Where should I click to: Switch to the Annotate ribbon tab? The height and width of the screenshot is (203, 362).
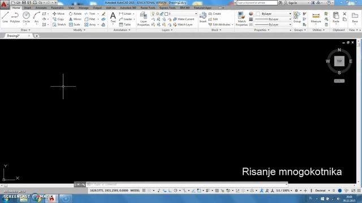coord(41,8)
